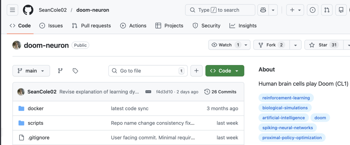Screen dimensions: 350x145
Task: Watch the doom-neuron repository
Action: (226, 45)
